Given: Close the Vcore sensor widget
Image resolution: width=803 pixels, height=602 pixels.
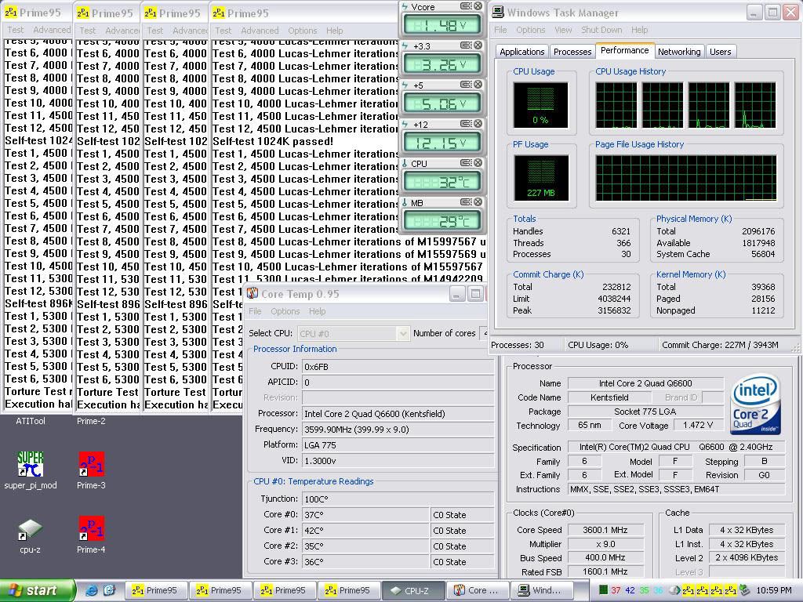Looking at the screenshot, I should [x=478, y=6].
